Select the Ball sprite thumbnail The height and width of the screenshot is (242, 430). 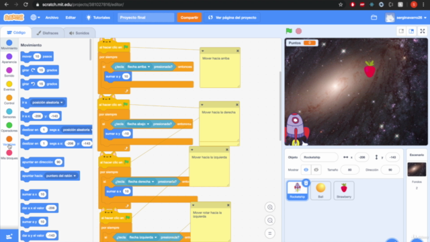coord(320,190)
